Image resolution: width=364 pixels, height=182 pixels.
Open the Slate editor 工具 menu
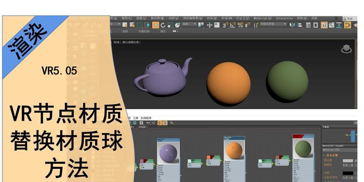click(135, 118)
